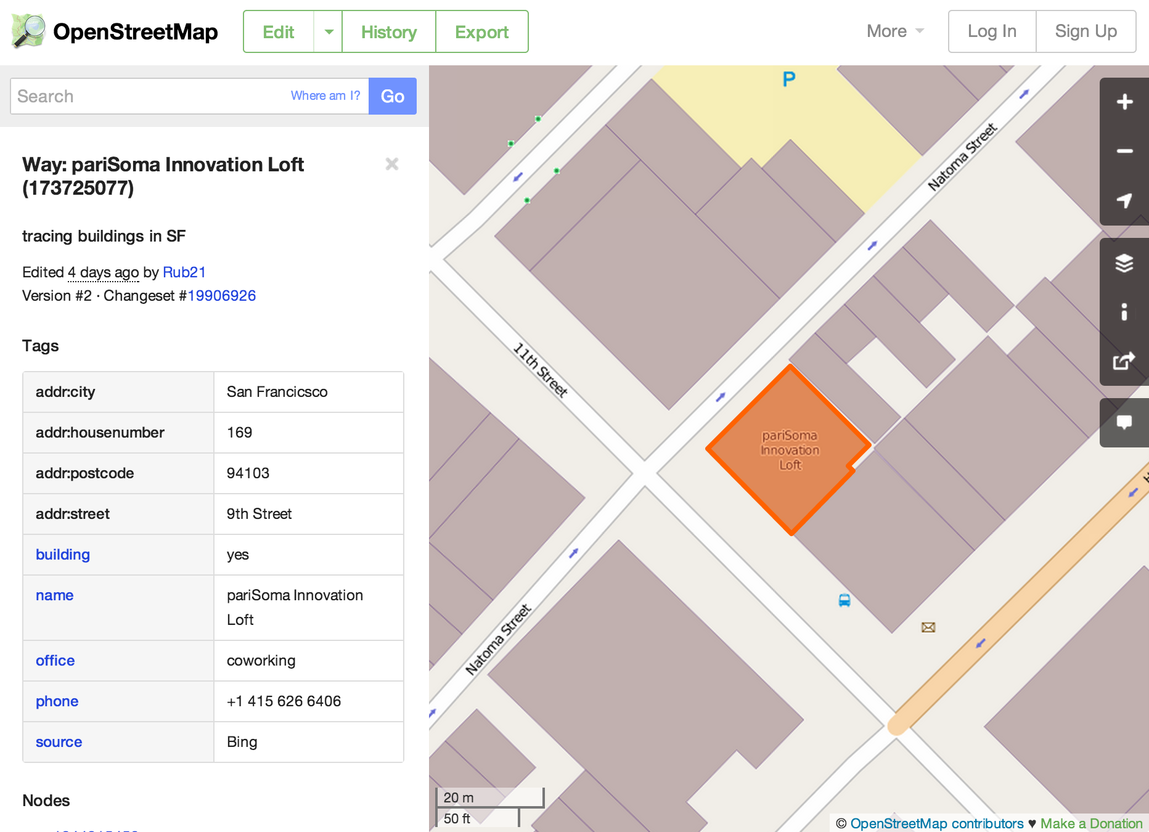
Task: Show my location on map
Action: click(1124, 201)
